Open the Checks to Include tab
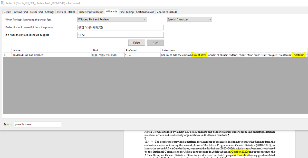308x158 pixels. coord(167,12)
